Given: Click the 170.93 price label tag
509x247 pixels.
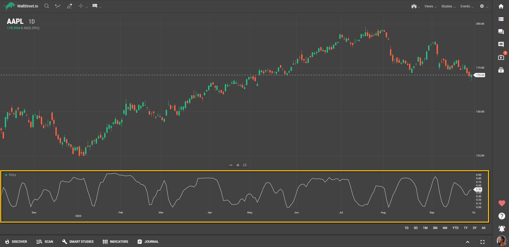Looking at the screenshot, I should click(x=480, y=75).
